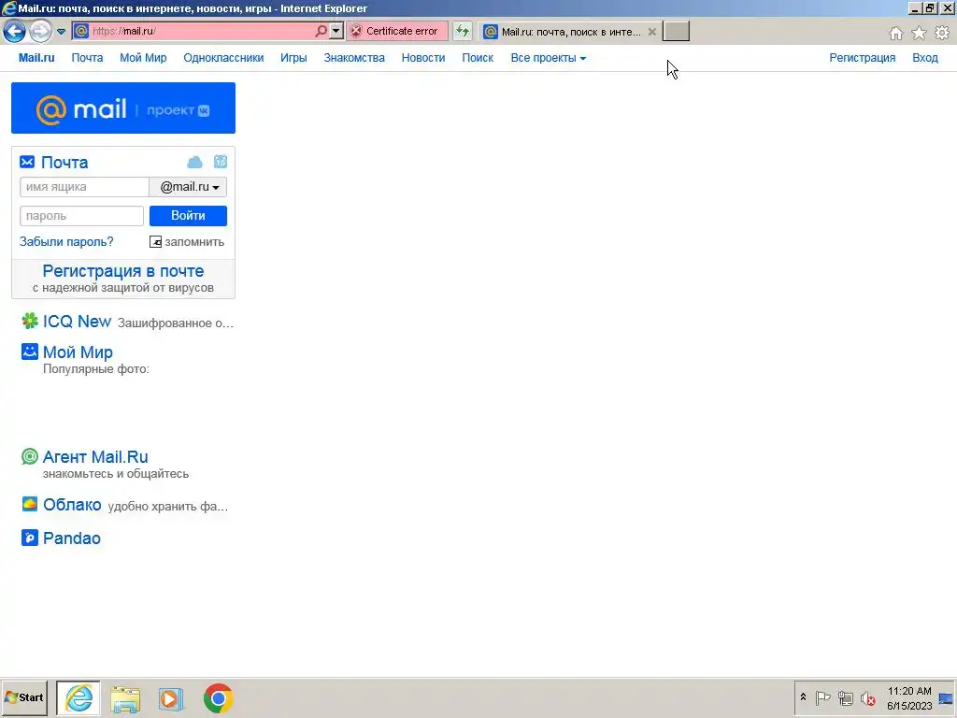This screenshot has height=718, width=957.
Task: Open the Tools gear icon
Action: (942, 33)
